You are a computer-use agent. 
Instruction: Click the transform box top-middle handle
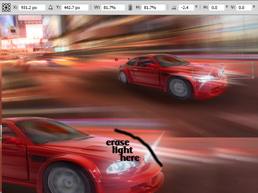(x=222, y=64)
